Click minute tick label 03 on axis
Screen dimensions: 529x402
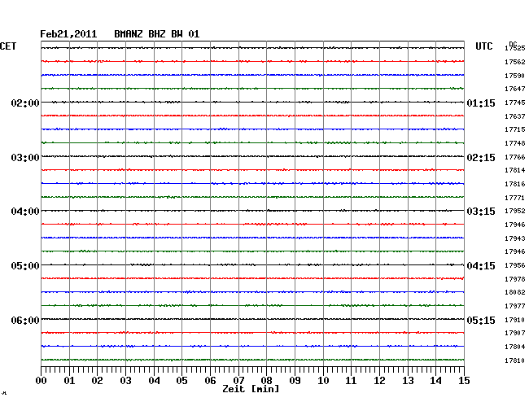125,381
